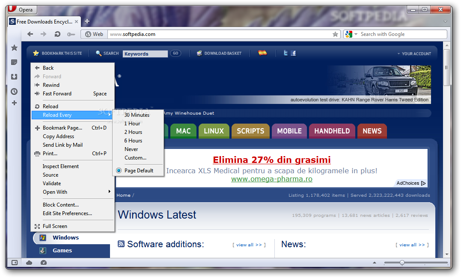Screen dimensions: 461x278
Task: Click the Twitter icon on Softpedia header
Action: point(285,53)
